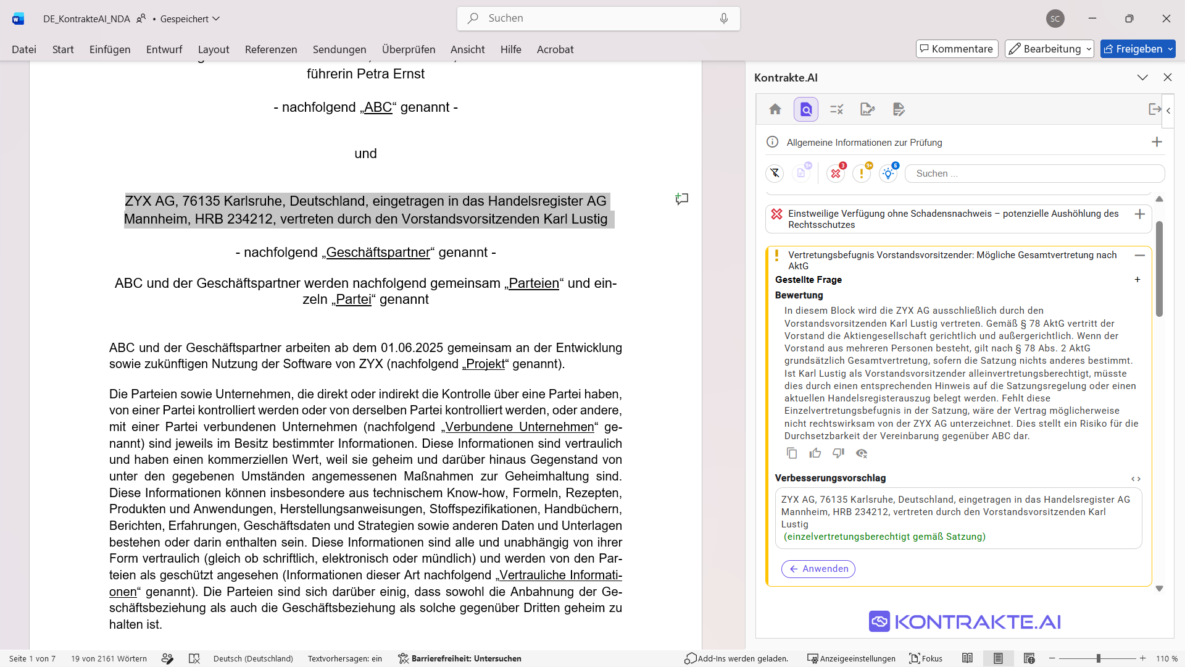This screenshot has height=667, width=1185.
Task: Open Barrierefreiheit: Untersuchen
Action: [460, 658]
